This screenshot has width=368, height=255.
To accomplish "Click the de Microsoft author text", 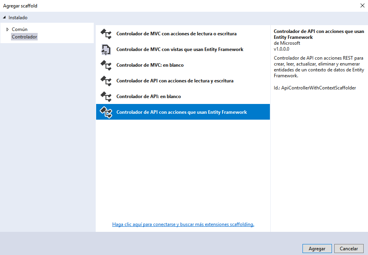I will pyautogui.click(x=287, y=43).
